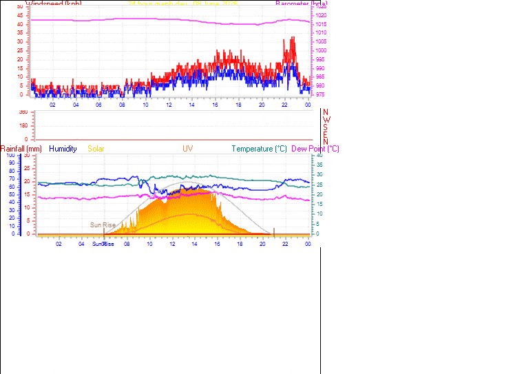Click the 20 hour label on lower graph
This screenshot has height=374, width=524.
coord(262,244)
